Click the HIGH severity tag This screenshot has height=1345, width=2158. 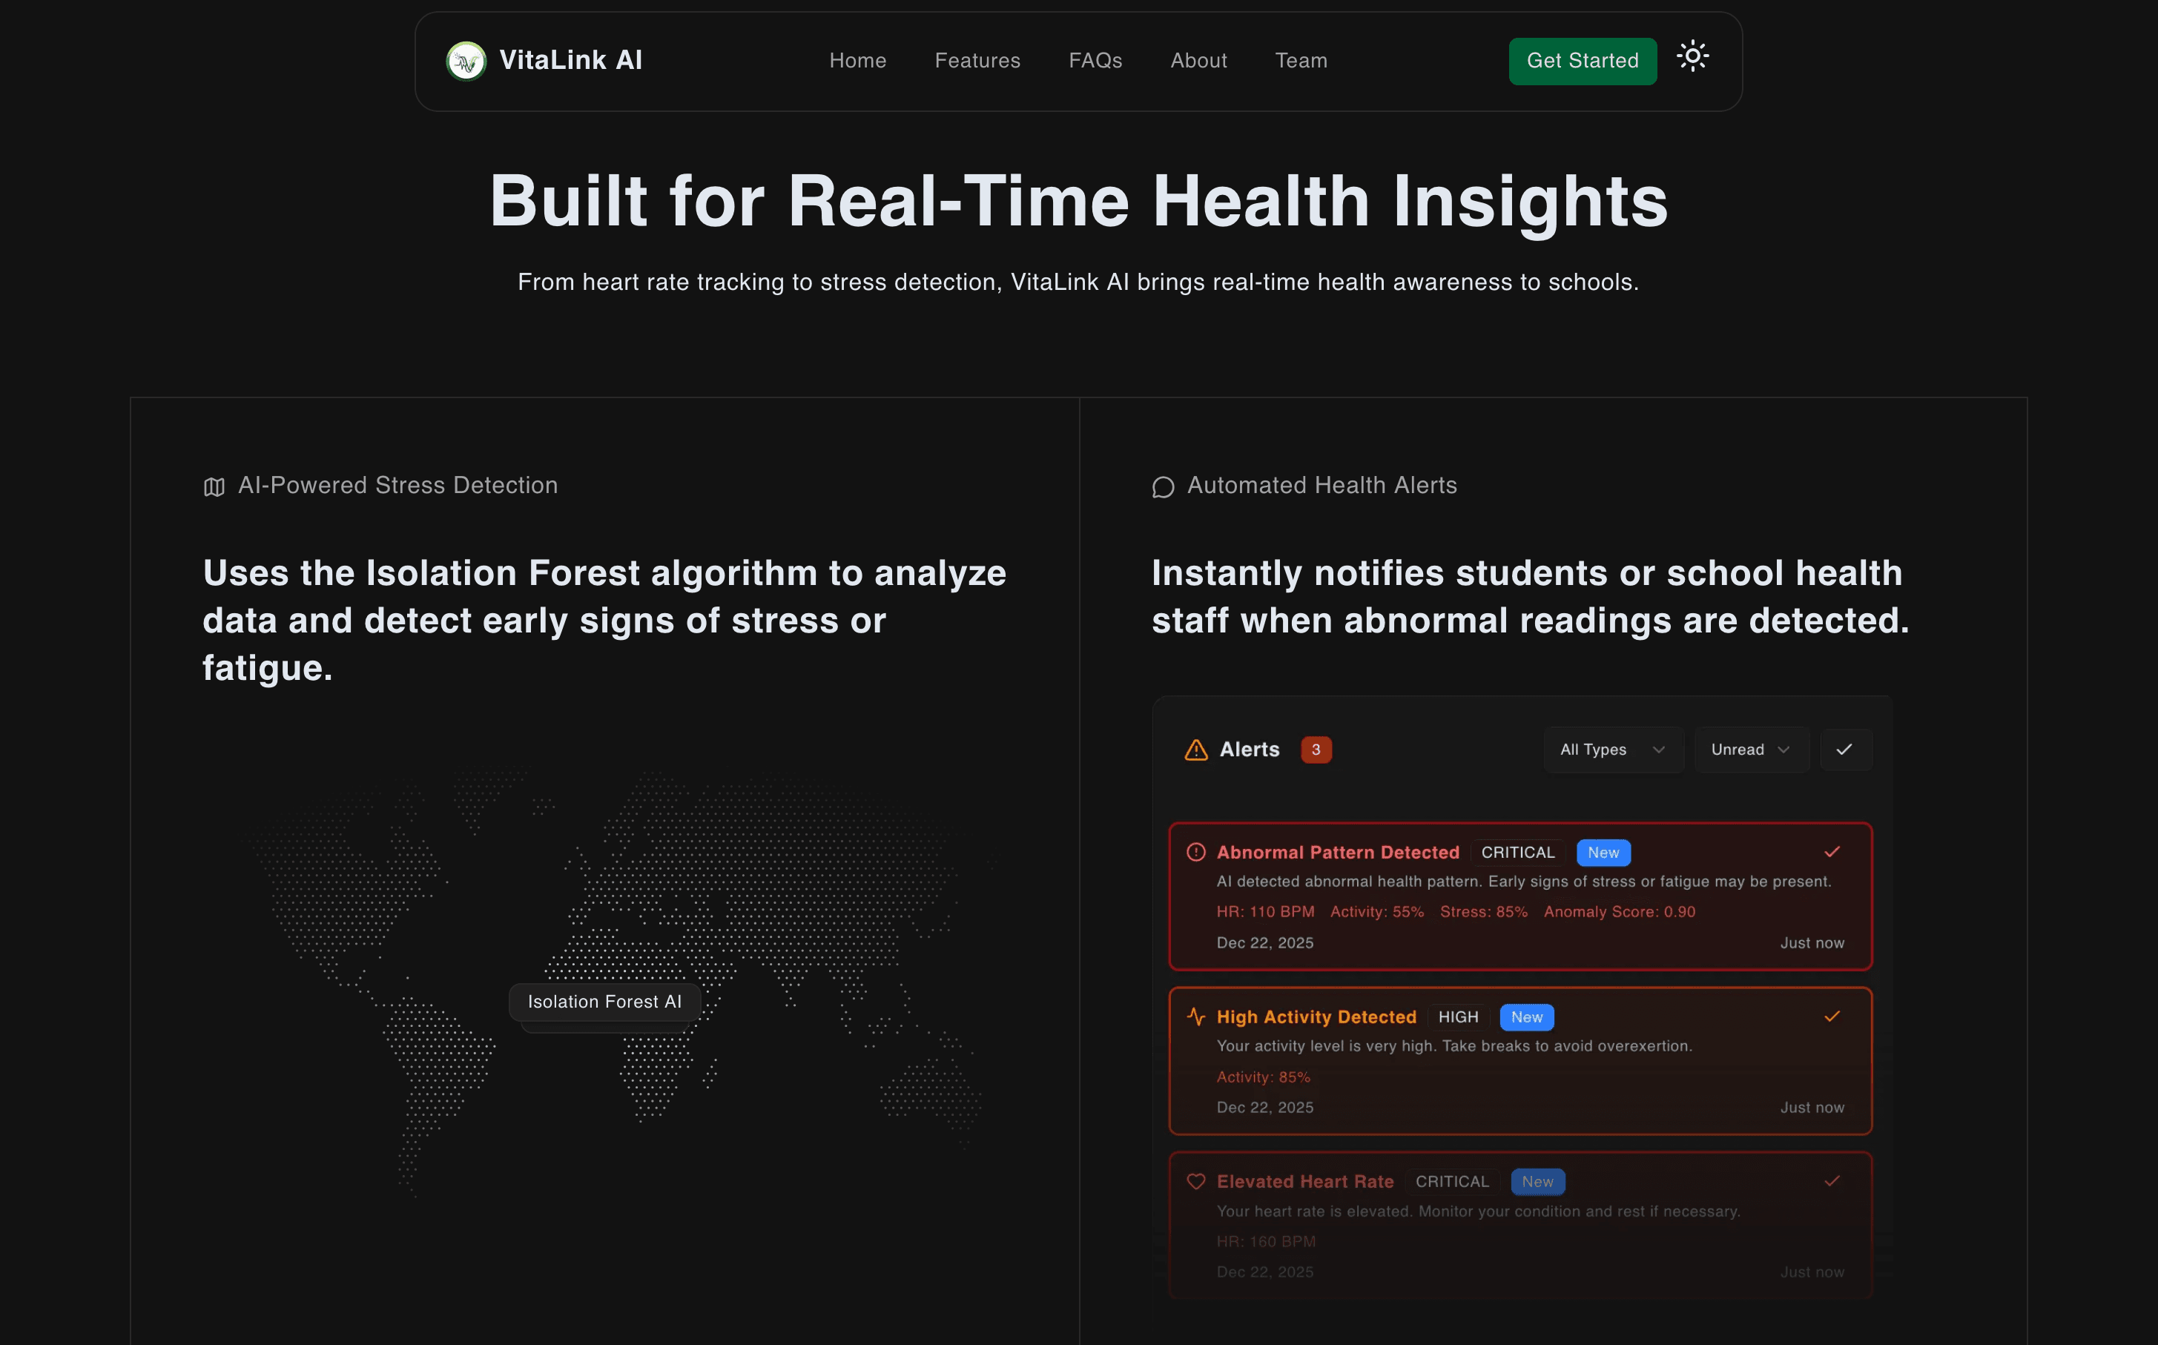pos(1458,1017)
